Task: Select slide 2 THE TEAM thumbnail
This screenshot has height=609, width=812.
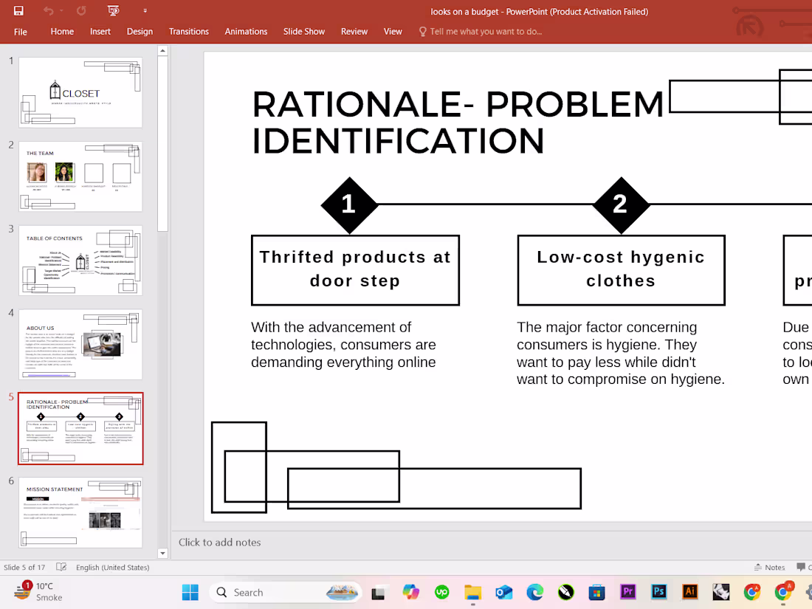Action: coord(80,176)
